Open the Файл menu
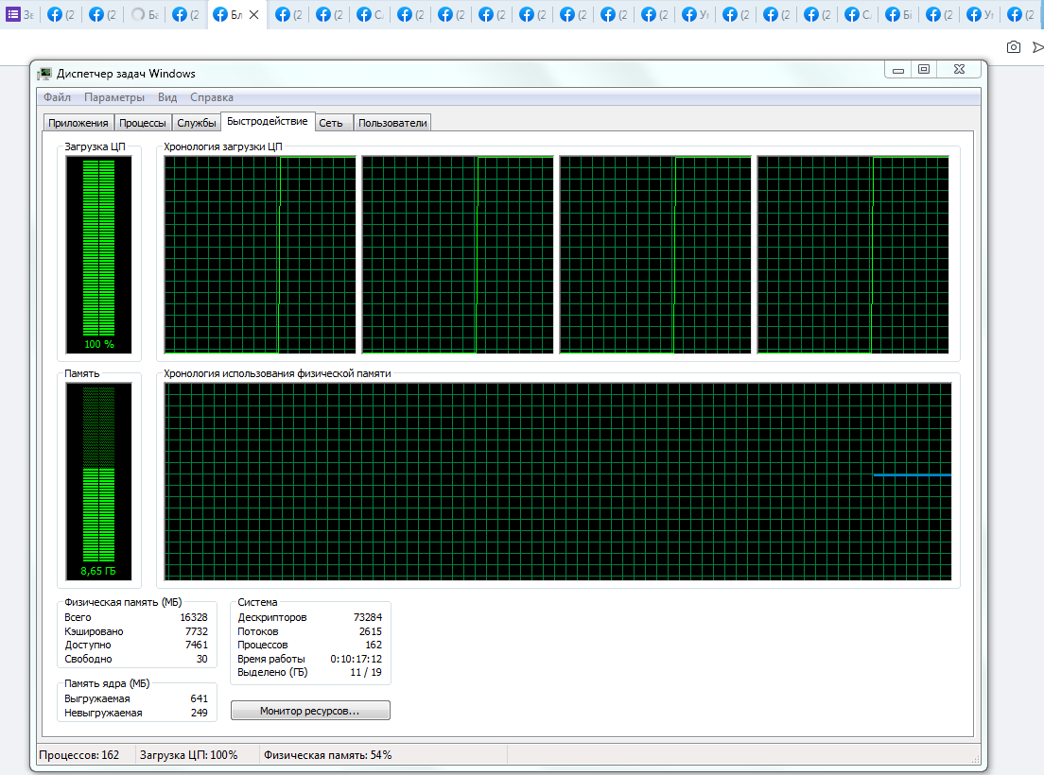Image resolution: width=1044 pixels, height=775 pixels. [x=57, y=97]
